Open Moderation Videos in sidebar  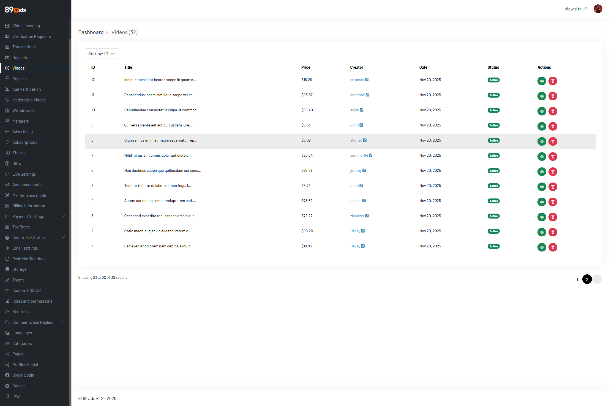[29, 100]
